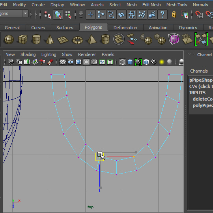The image size is (213, 213).
Task: Toggle the lines selection mask
Action: click(x=111, y=15)
